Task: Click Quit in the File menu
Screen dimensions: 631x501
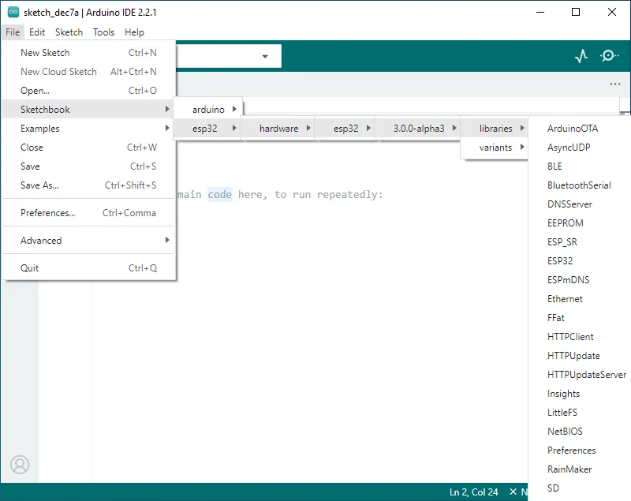Action: [30, 268]
